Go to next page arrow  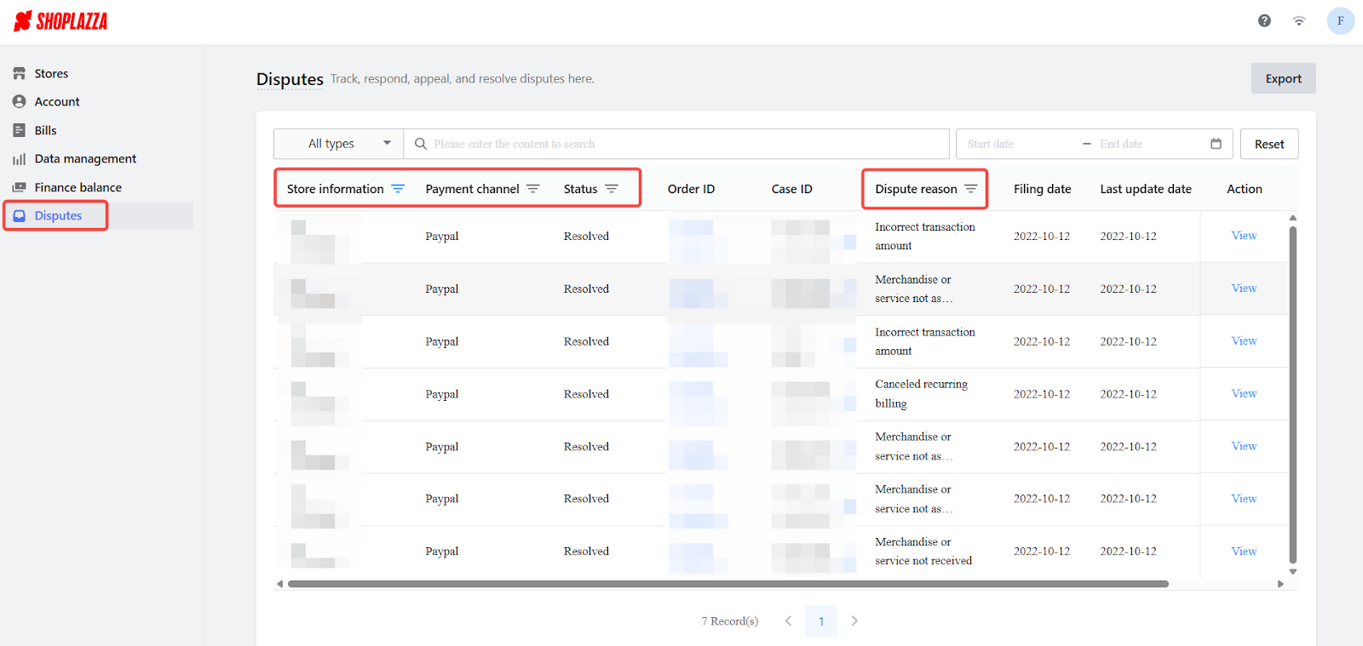click(x=854, y=621)
